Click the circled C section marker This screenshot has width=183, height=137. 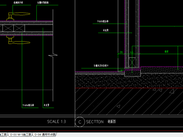point(80,122)
